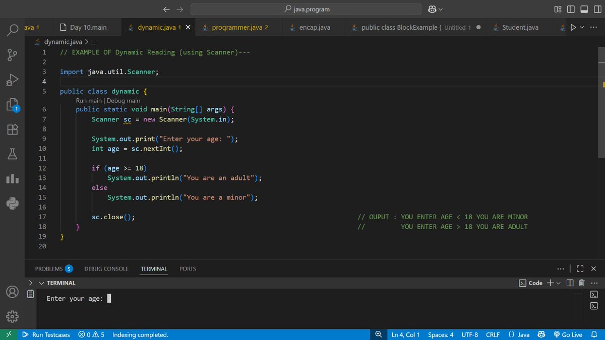Click the Debug main code lens
Image resolution: width=605 pixels, height=340 pixels.
tap(124, 101)
